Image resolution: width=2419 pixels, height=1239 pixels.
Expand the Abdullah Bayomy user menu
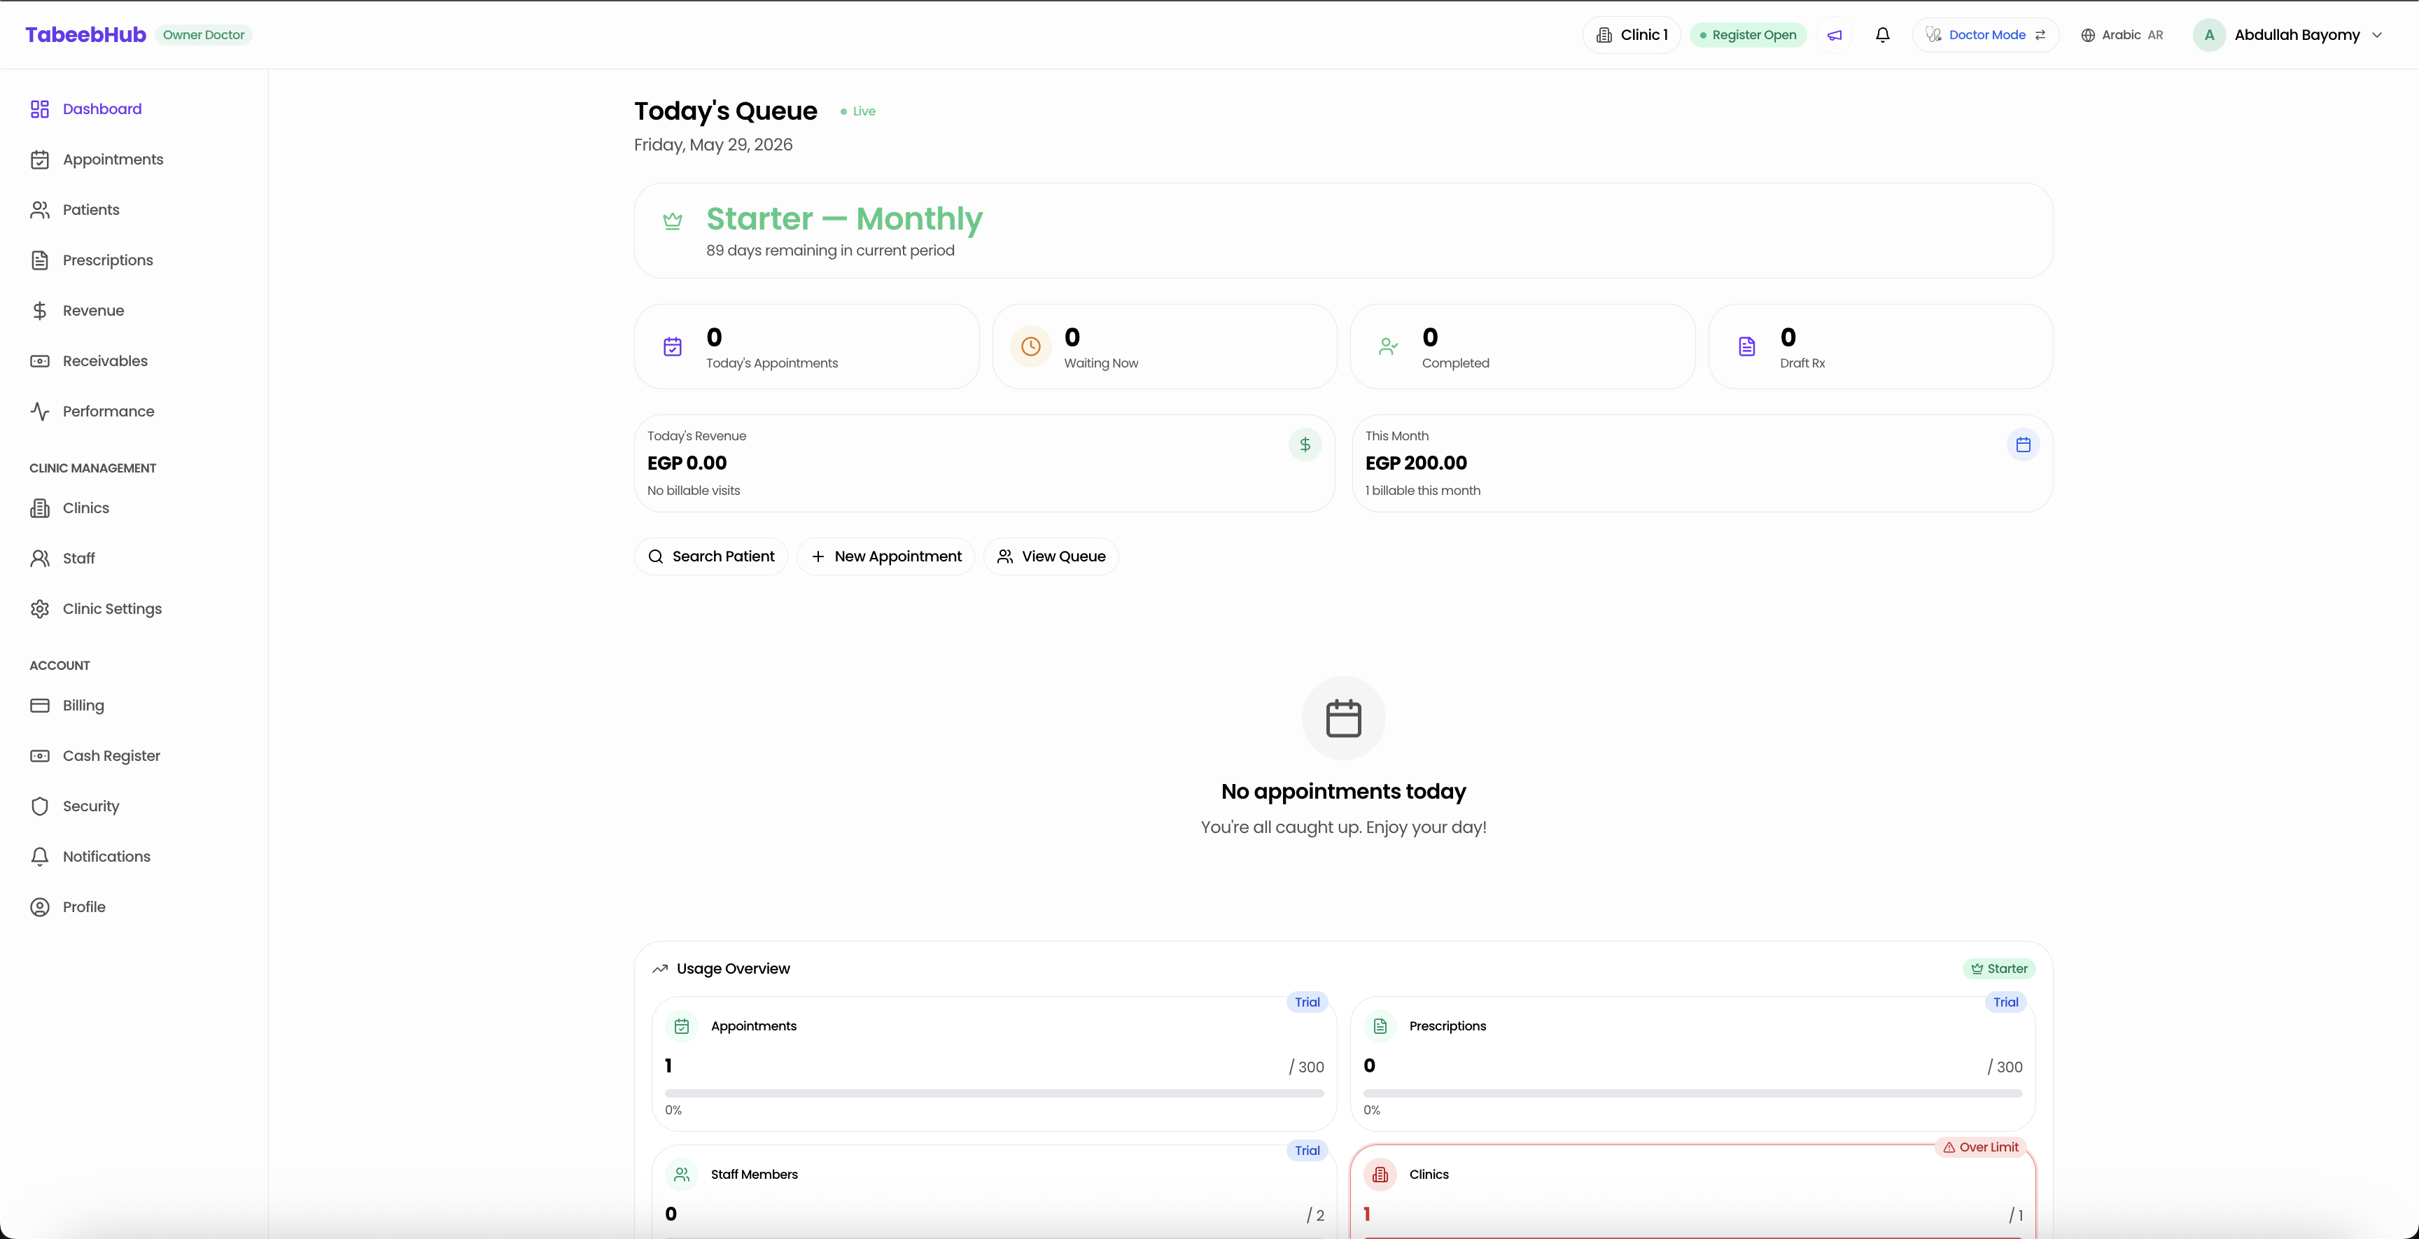tap(2287, 35)
